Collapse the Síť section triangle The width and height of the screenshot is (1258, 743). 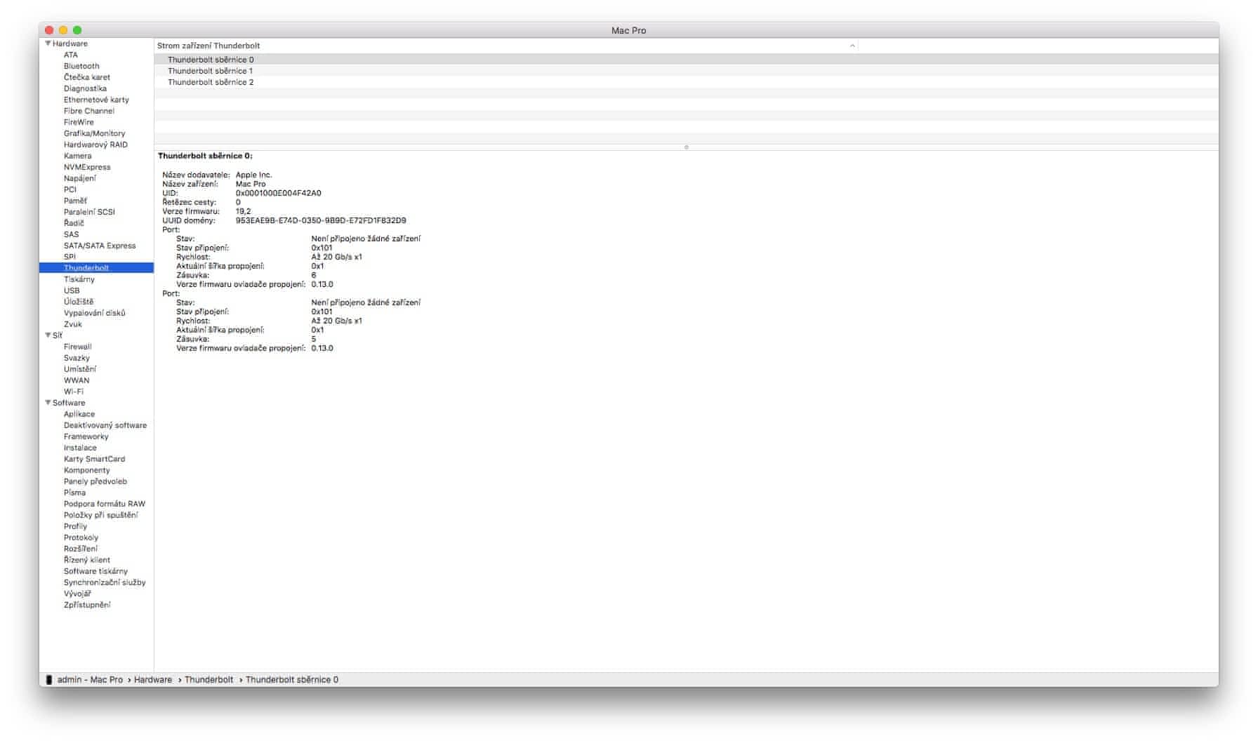(x=48, y=335)
